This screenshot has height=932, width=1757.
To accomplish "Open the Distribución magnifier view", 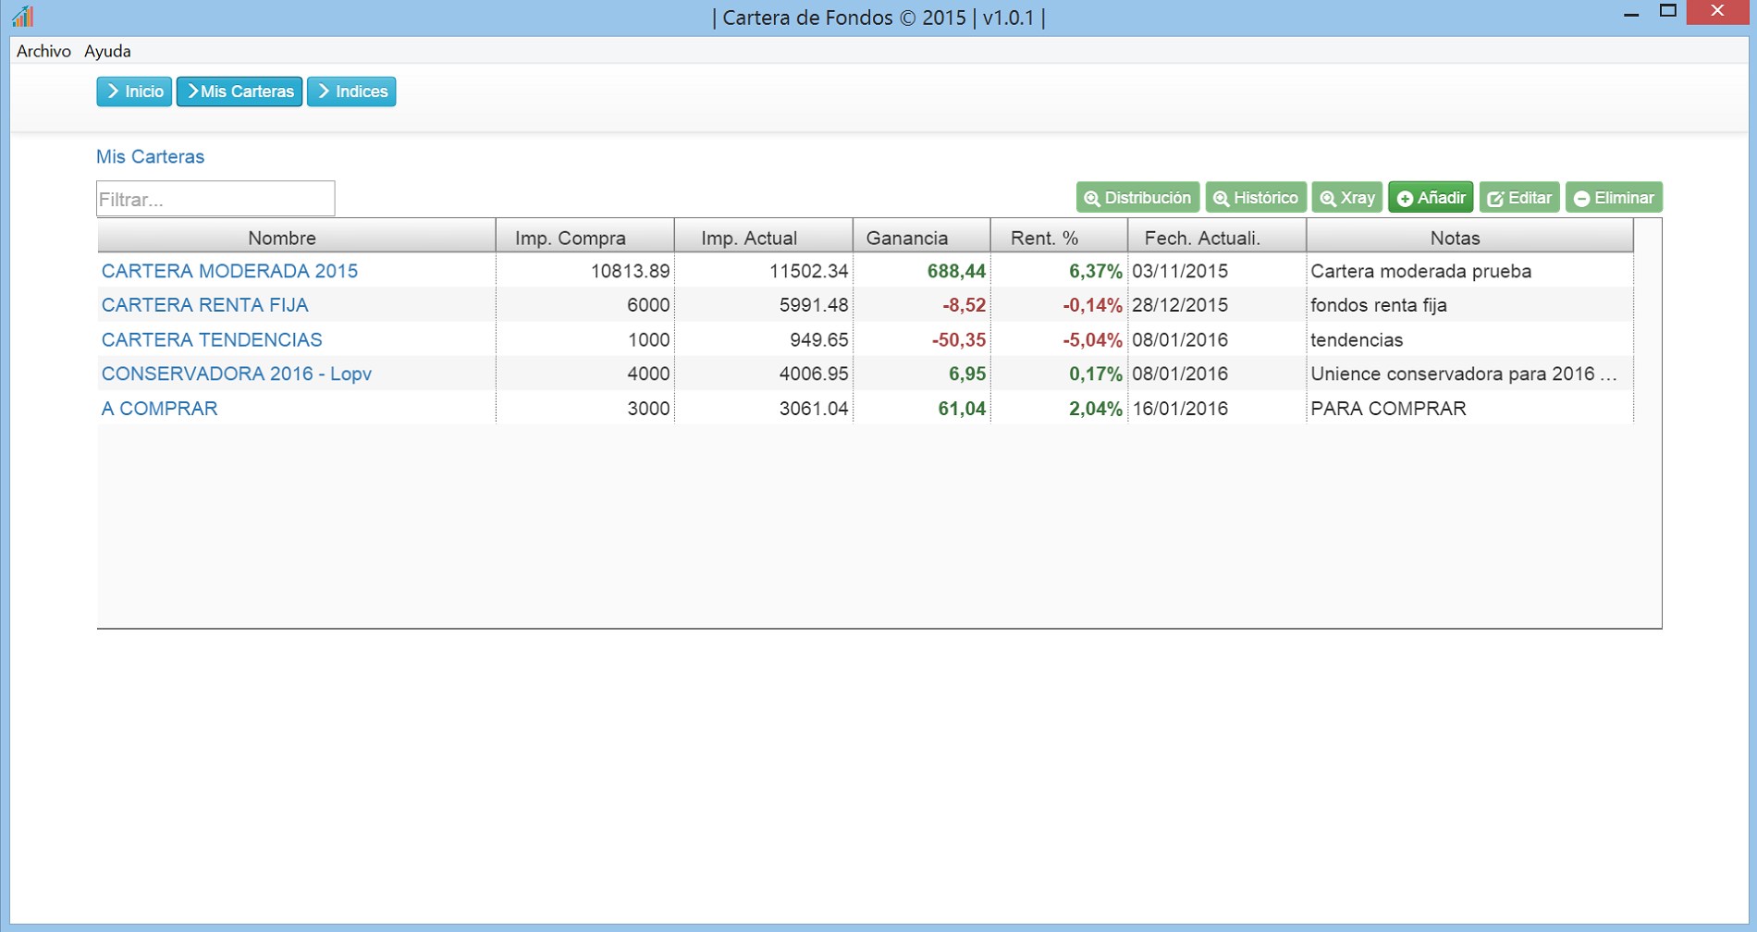I will coord(1137,197).
